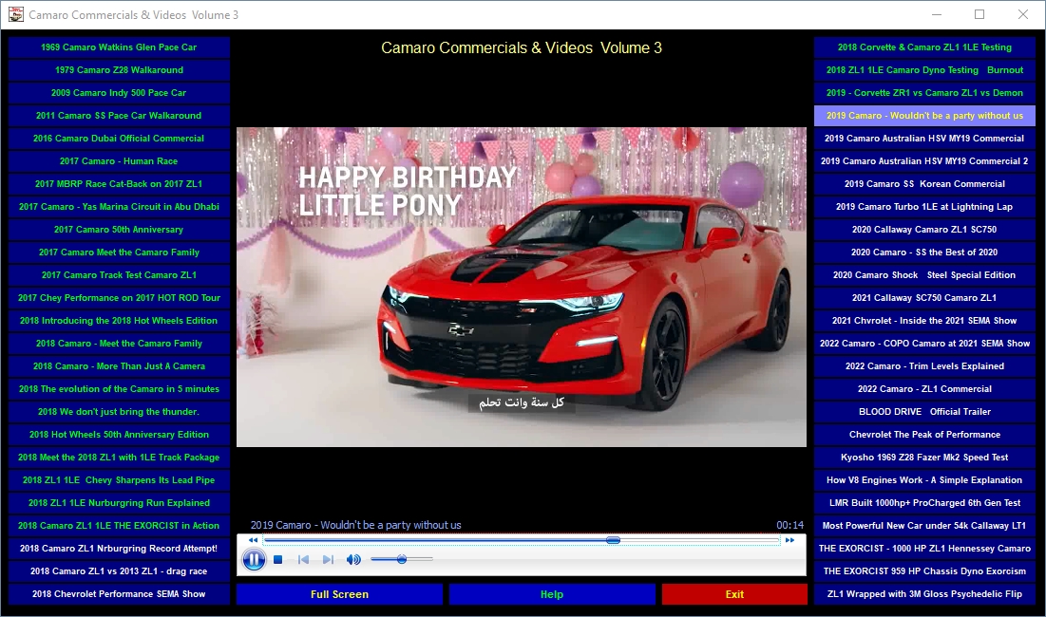Mute audio with the speaker icon
The width and height of the screenshot is (1046, 617).
click(353, 560)
